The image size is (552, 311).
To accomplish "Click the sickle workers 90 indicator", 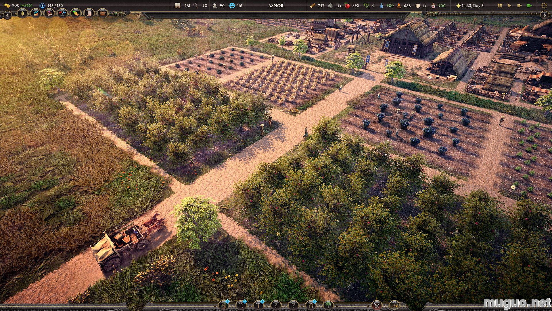I will tap(200, 5).
